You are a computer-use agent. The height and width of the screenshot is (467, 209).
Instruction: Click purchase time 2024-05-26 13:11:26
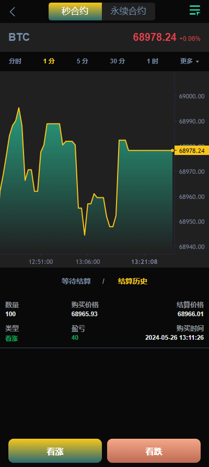(175, 338)
